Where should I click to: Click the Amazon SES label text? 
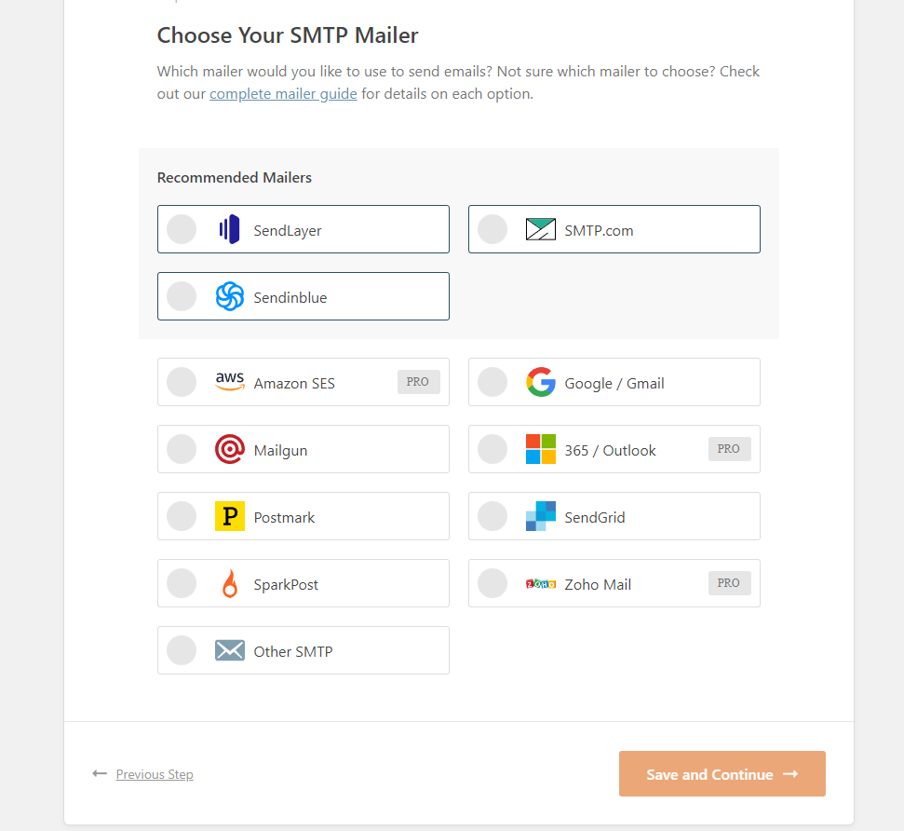click(x=294, y=384)
